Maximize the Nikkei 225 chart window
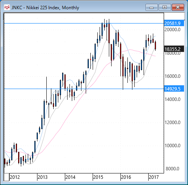This screenshot has width=188, height=185. pyautogui.click(x=164, y=7)
